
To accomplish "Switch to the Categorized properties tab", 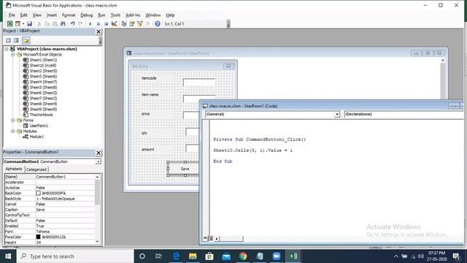I will pos(36,169).
